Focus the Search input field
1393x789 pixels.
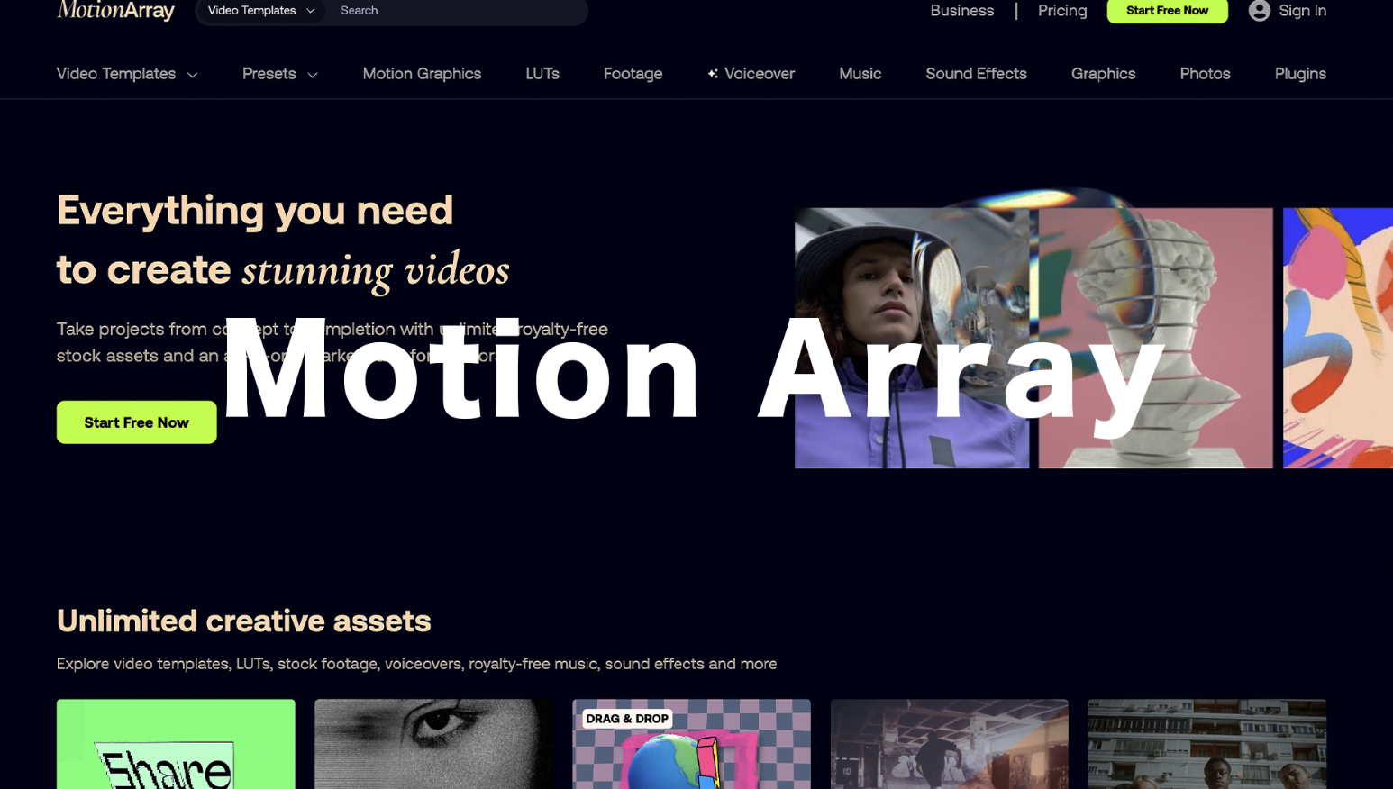click(x=458, y=11)
